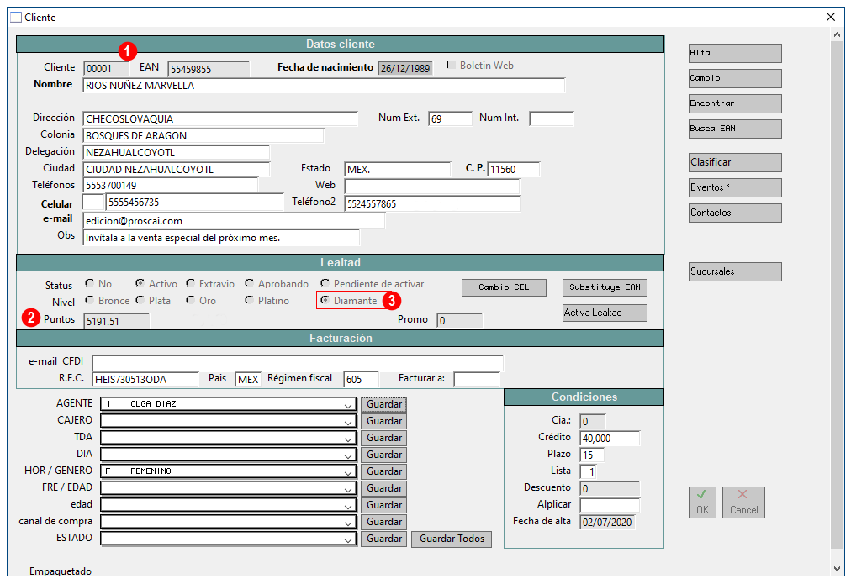Click the R.F.C. input field
The width and height of the screenshot is (851, 584).
[x=145, y=380]
